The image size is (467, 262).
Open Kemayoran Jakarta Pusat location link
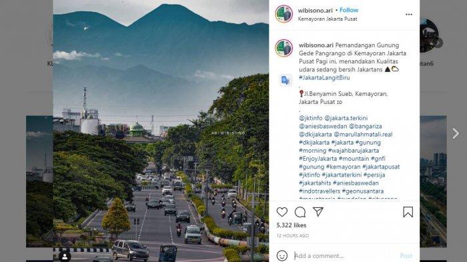point(328,19)
